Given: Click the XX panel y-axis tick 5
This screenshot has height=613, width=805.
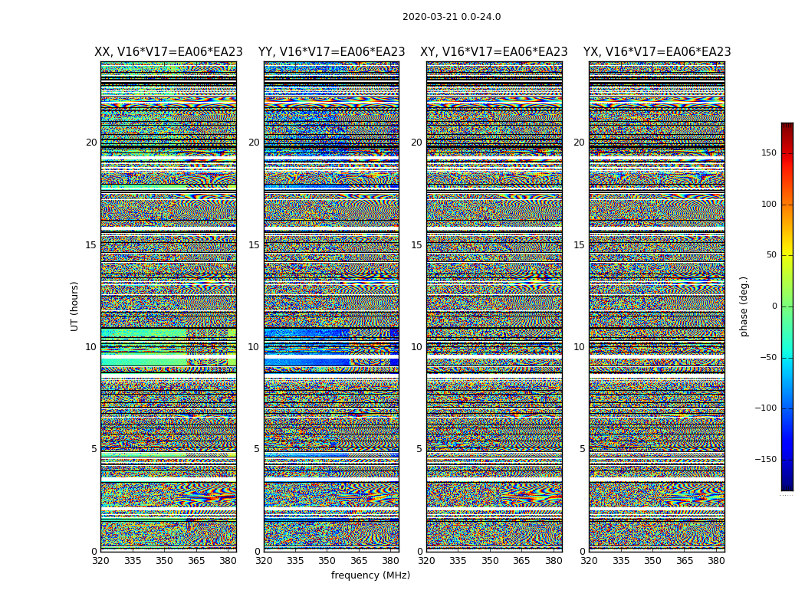Looking at the screenshot, I should tap(94, 449).
